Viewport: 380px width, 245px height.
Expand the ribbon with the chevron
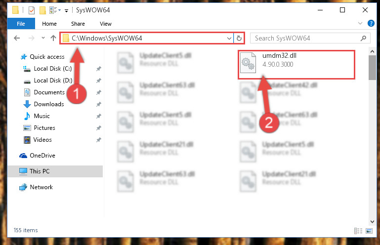pos(360,23)
